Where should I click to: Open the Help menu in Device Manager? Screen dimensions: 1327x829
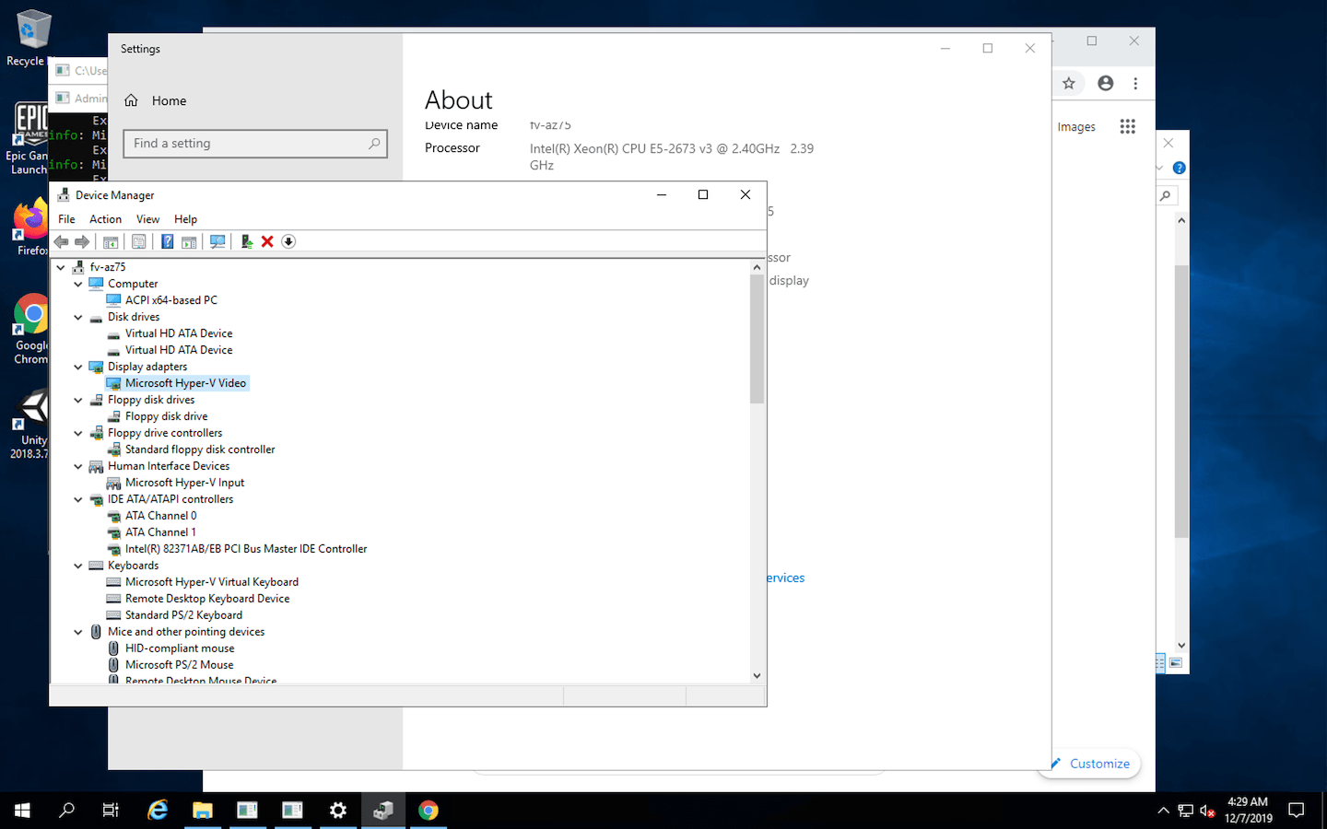coord(185,219)
